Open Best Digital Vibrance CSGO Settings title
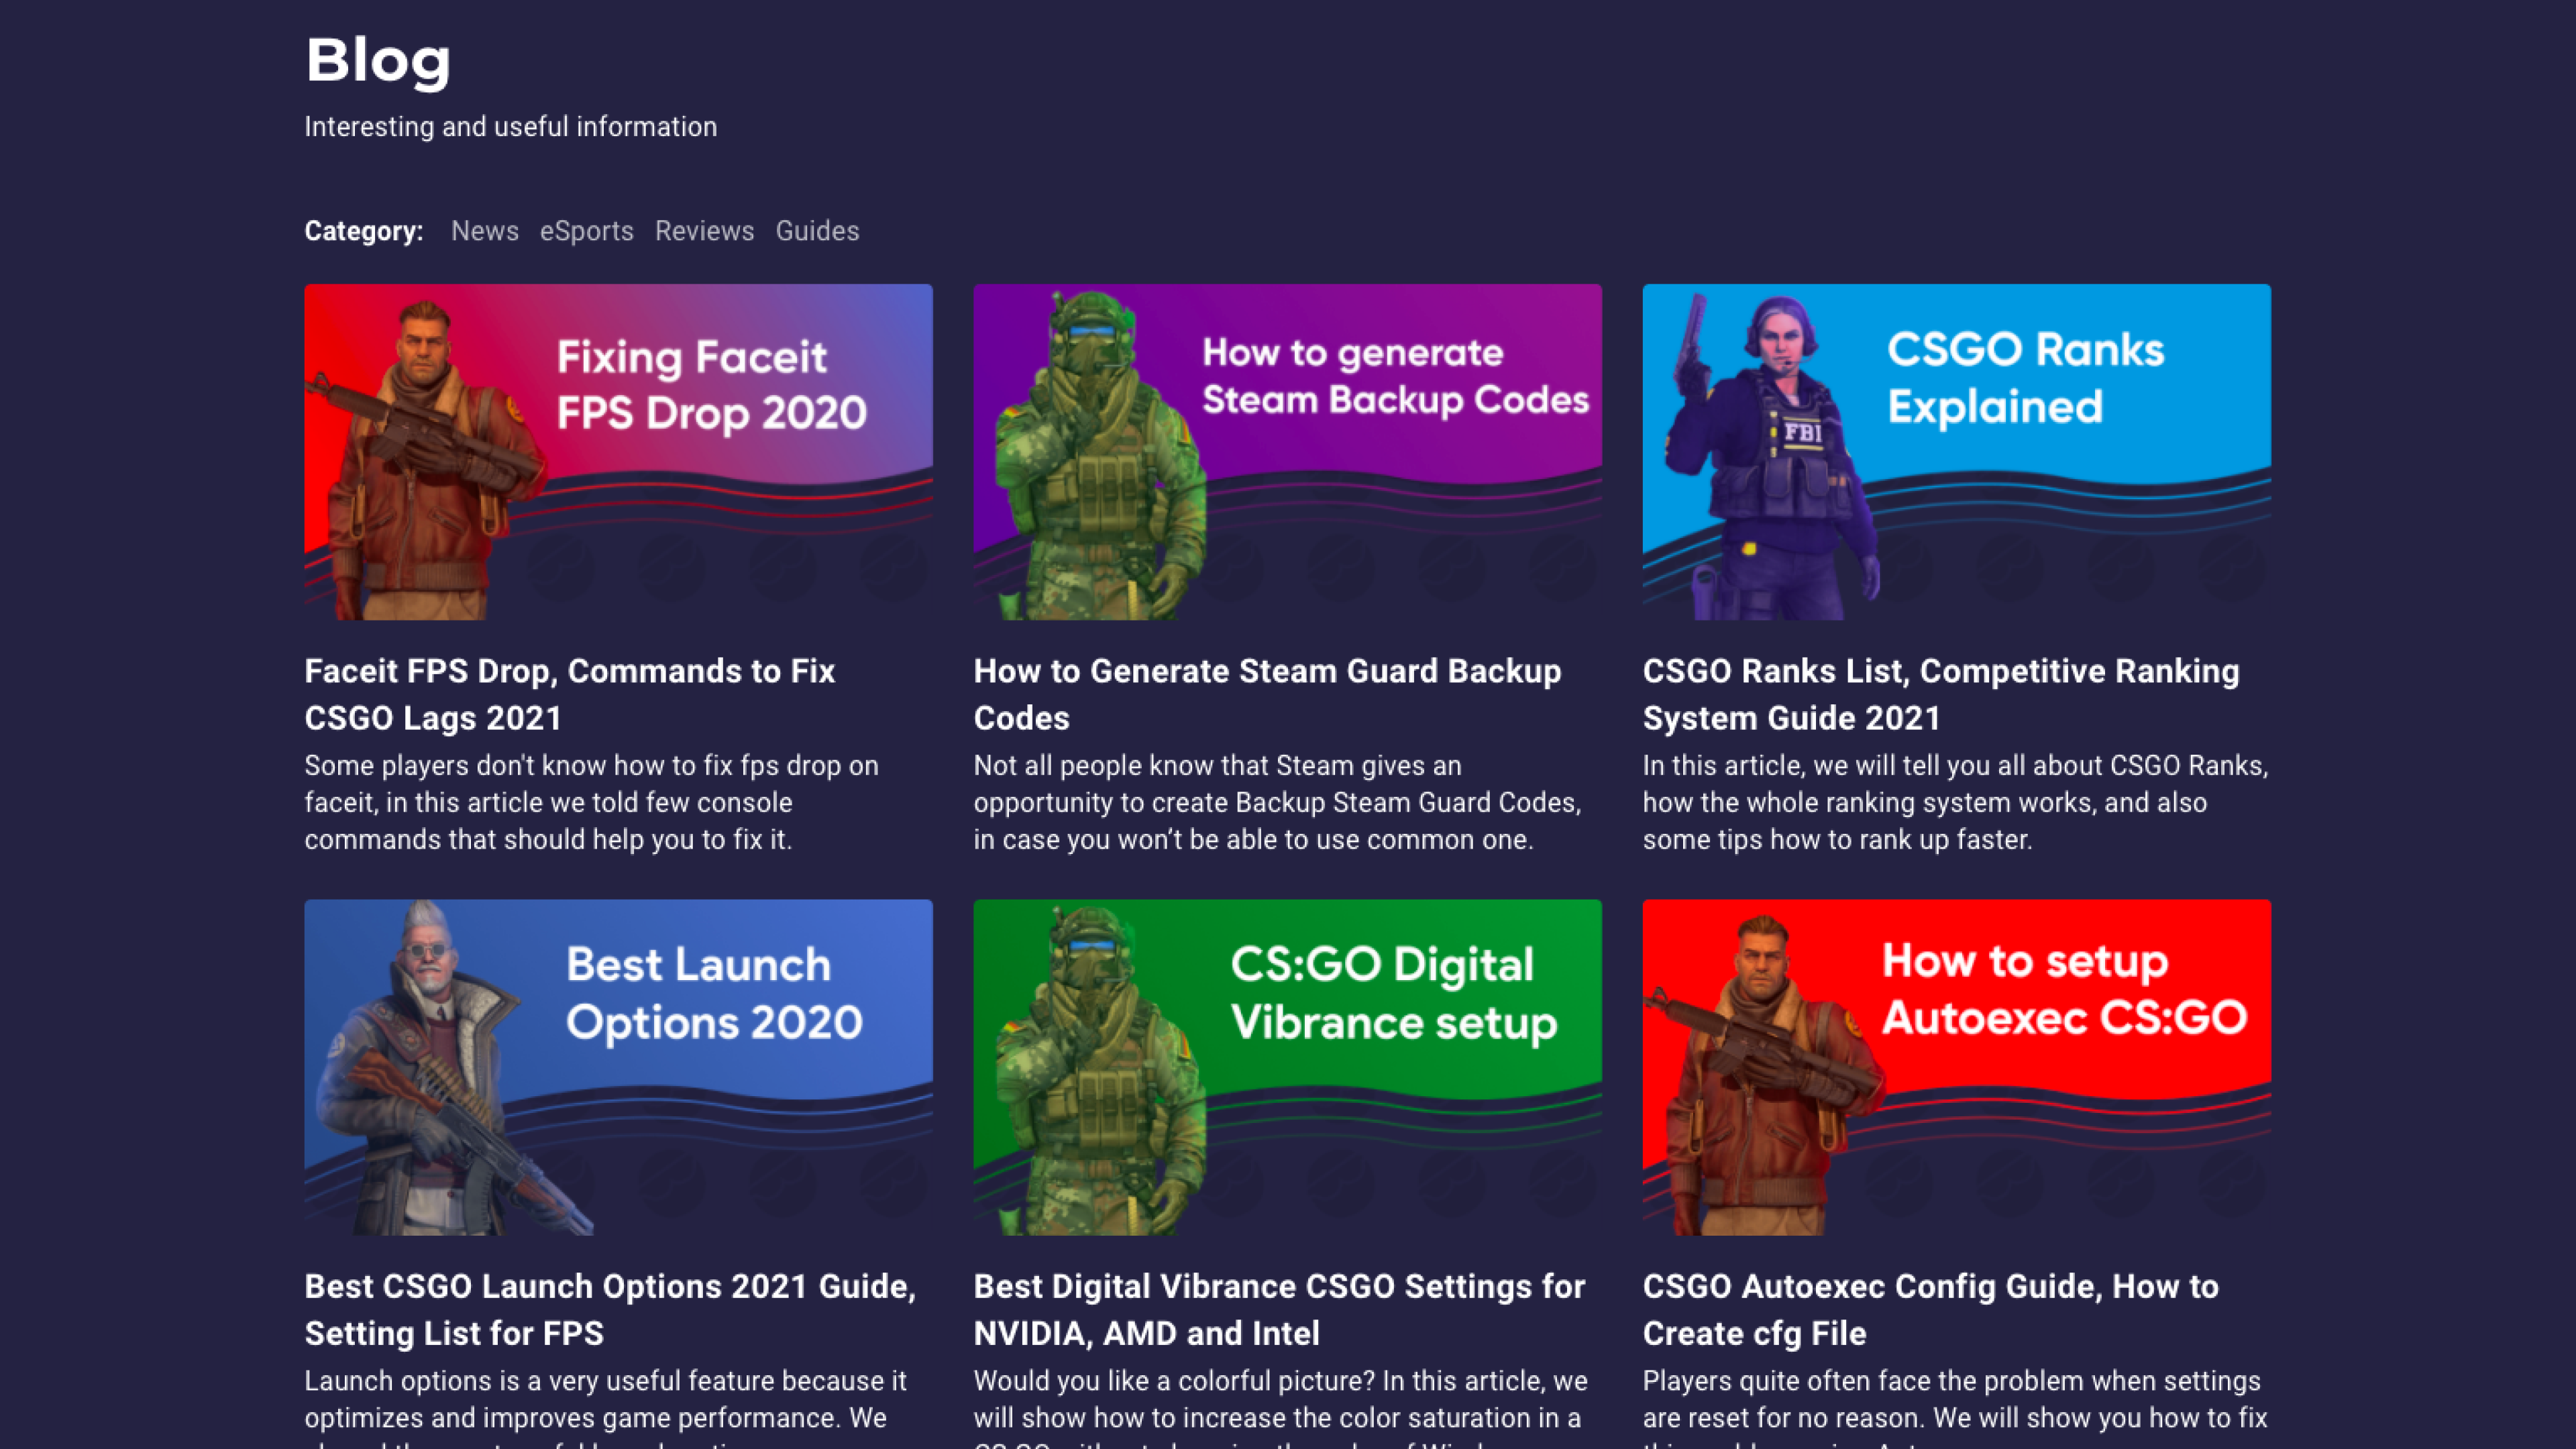Viewport: 2576px width, 1449px height. pyautogui.click(x=1278, y=1309)
